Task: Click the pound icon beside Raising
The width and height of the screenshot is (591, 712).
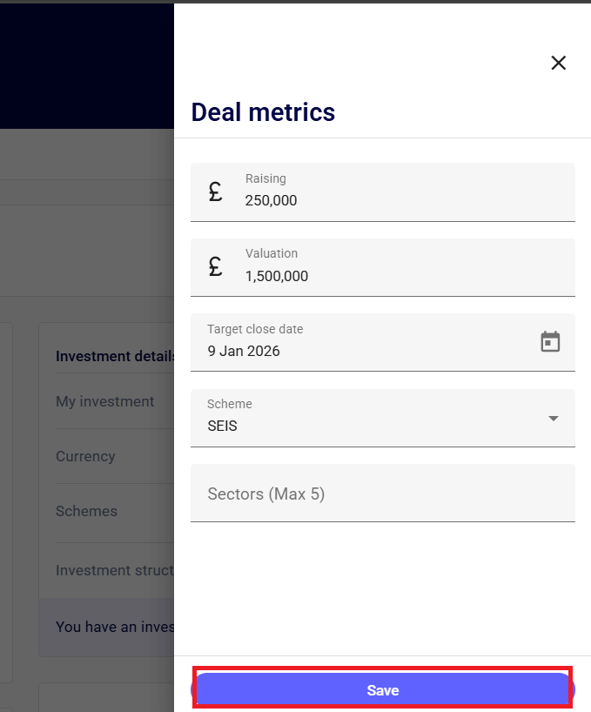Action: (216, 191)
